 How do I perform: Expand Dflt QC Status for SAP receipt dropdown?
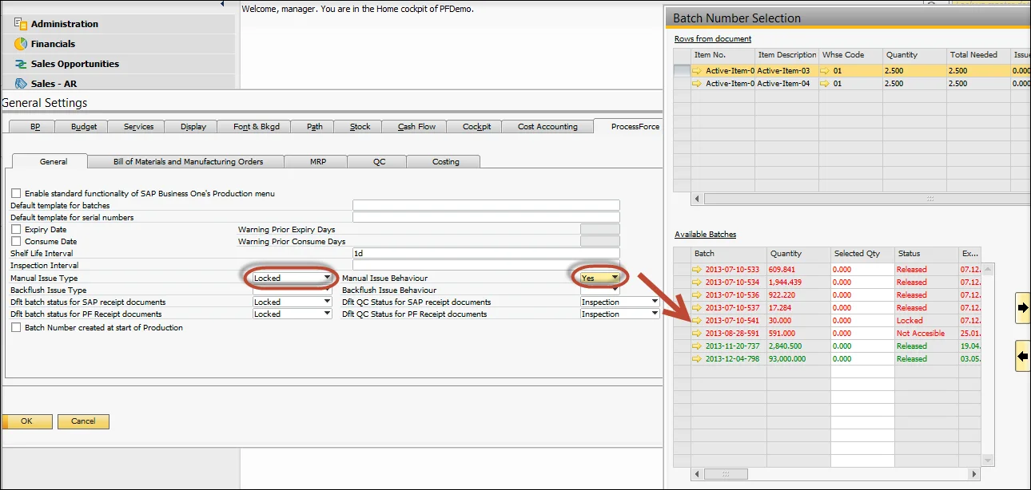tap(655, 302)
